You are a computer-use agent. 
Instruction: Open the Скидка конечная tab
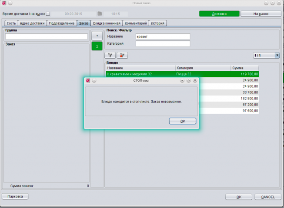[x=107, y=23]
